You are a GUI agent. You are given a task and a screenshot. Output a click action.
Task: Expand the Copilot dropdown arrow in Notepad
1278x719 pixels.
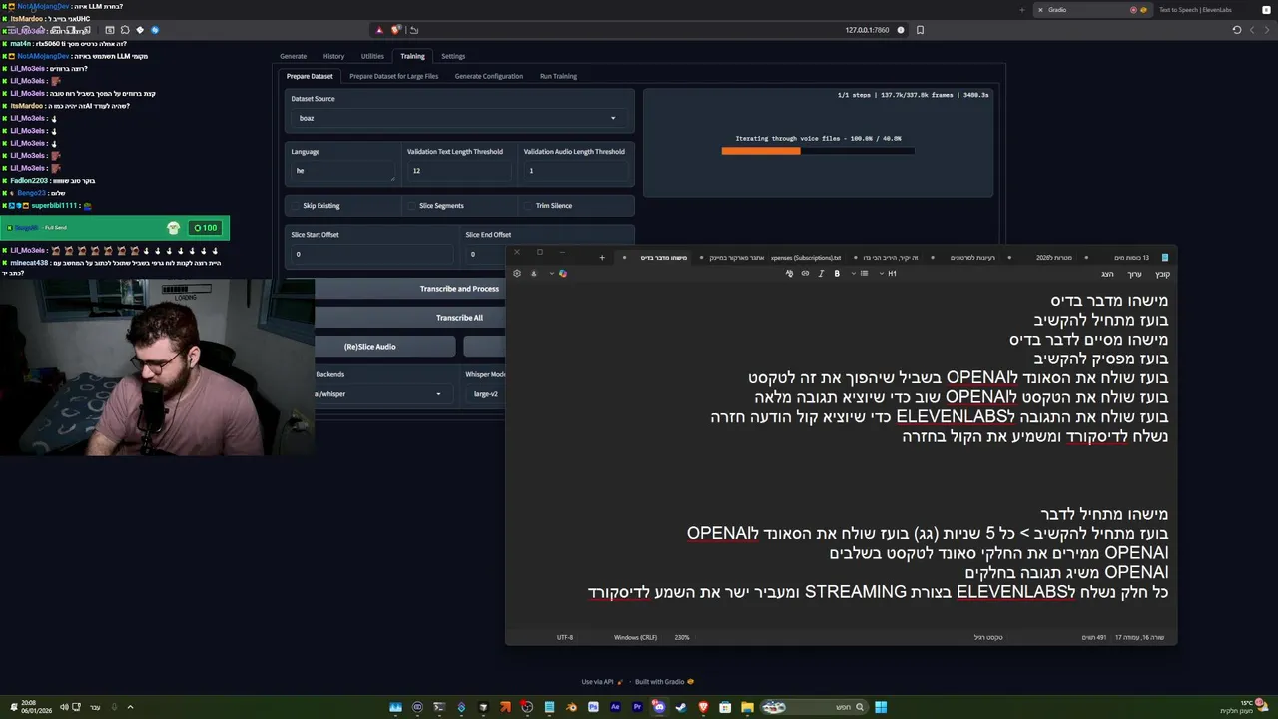[552, 274]
